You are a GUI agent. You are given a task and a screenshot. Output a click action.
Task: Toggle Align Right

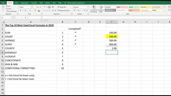49,10
